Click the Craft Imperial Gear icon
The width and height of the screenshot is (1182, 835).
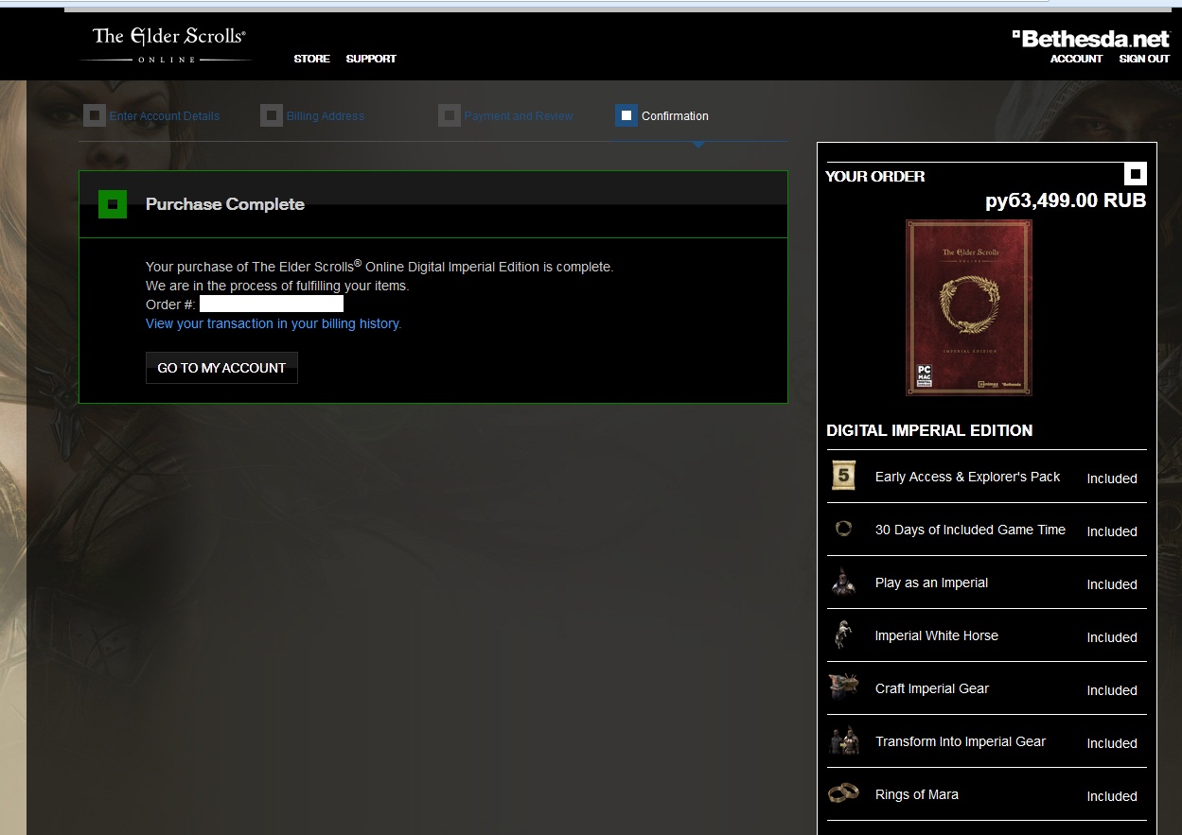(843, 687)
